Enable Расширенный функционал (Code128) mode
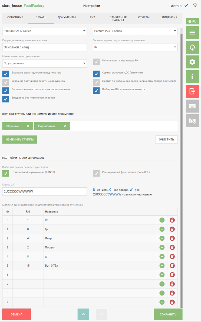201x322 pixels. (96, 173)
